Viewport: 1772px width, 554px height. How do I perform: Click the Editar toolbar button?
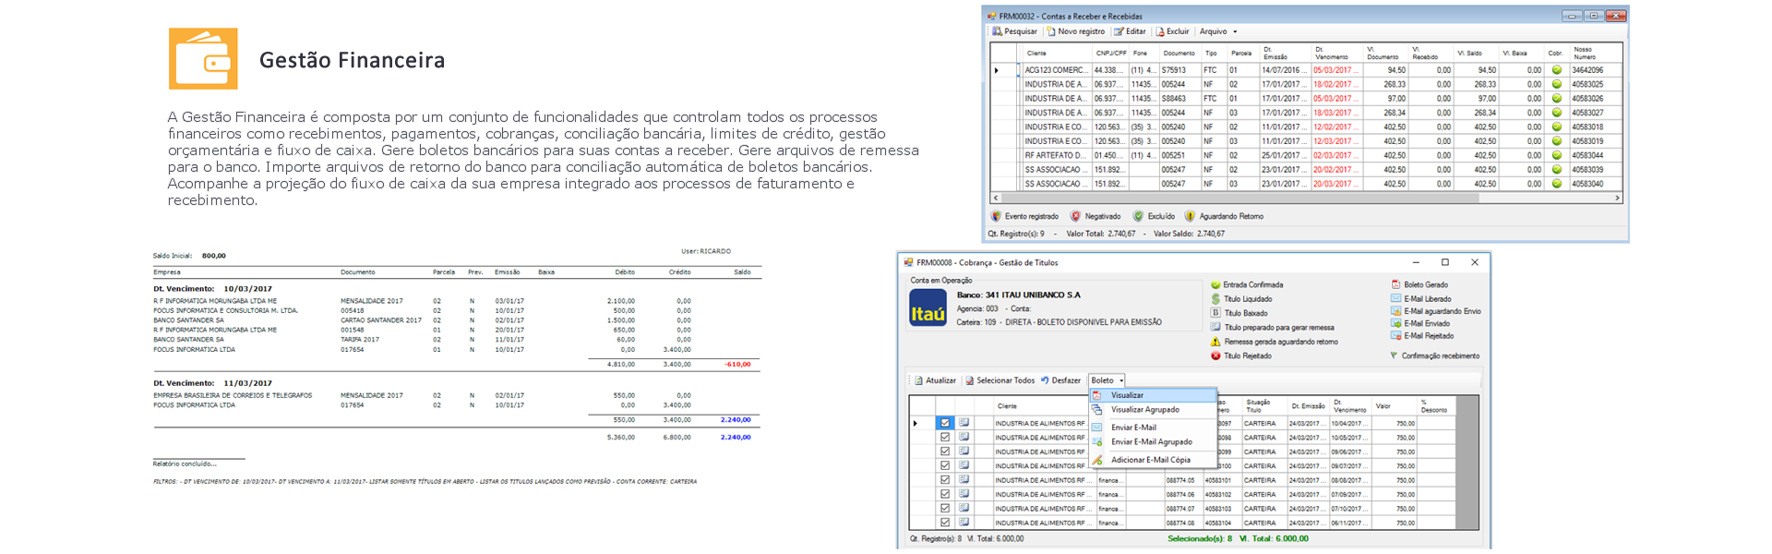(x=1131, y=31)
